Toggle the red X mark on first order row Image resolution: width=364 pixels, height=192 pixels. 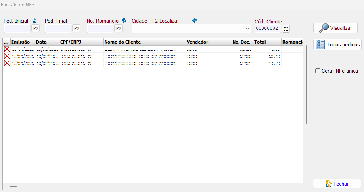point(7,49)
